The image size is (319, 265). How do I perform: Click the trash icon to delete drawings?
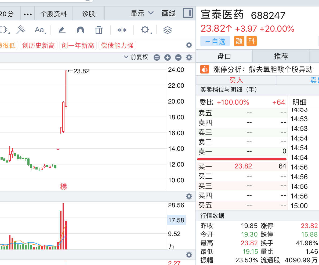(99, 30)
